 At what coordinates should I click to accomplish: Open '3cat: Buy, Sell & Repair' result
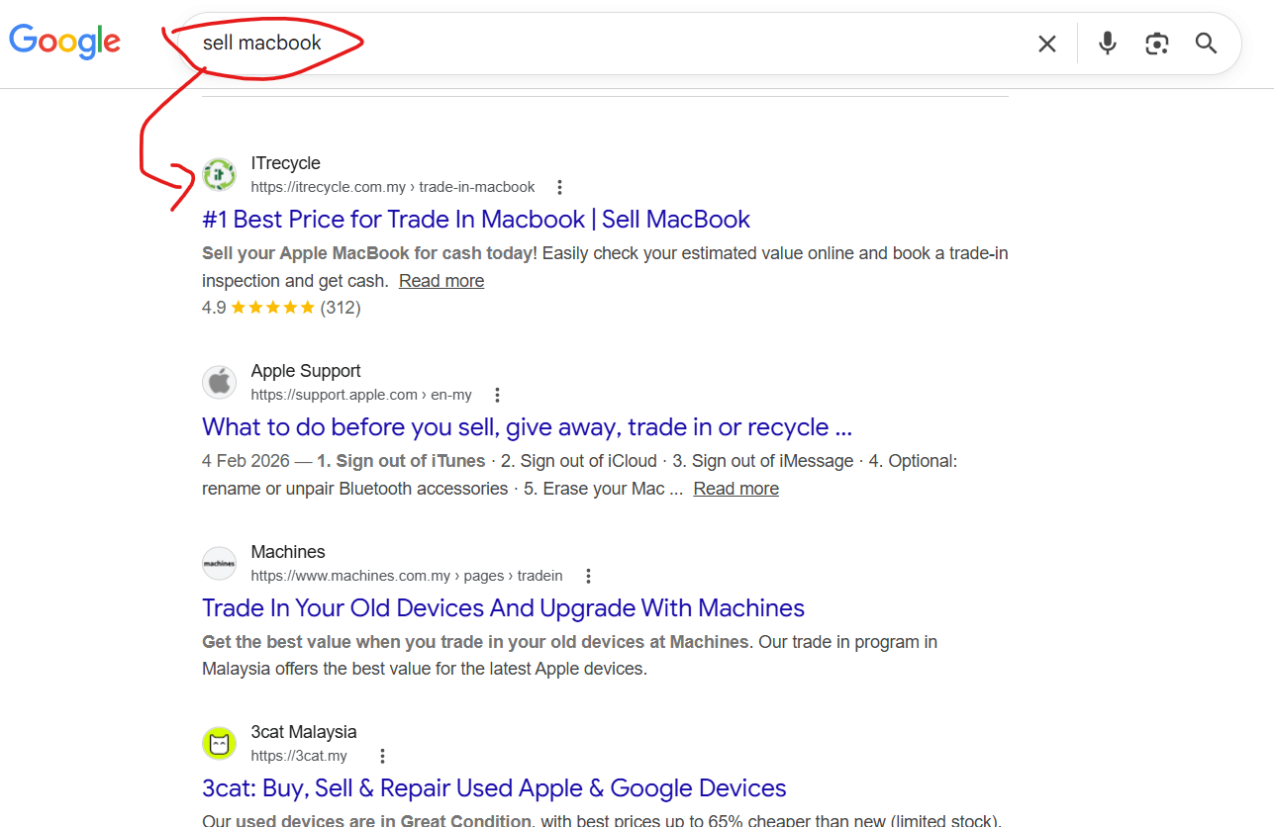click(494, 787)
